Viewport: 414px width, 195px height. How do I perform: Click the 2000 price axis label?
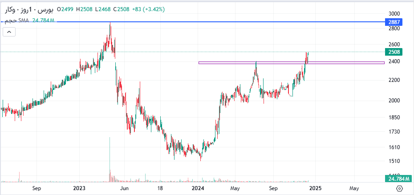pyautogui.click(x=394, y=101)
